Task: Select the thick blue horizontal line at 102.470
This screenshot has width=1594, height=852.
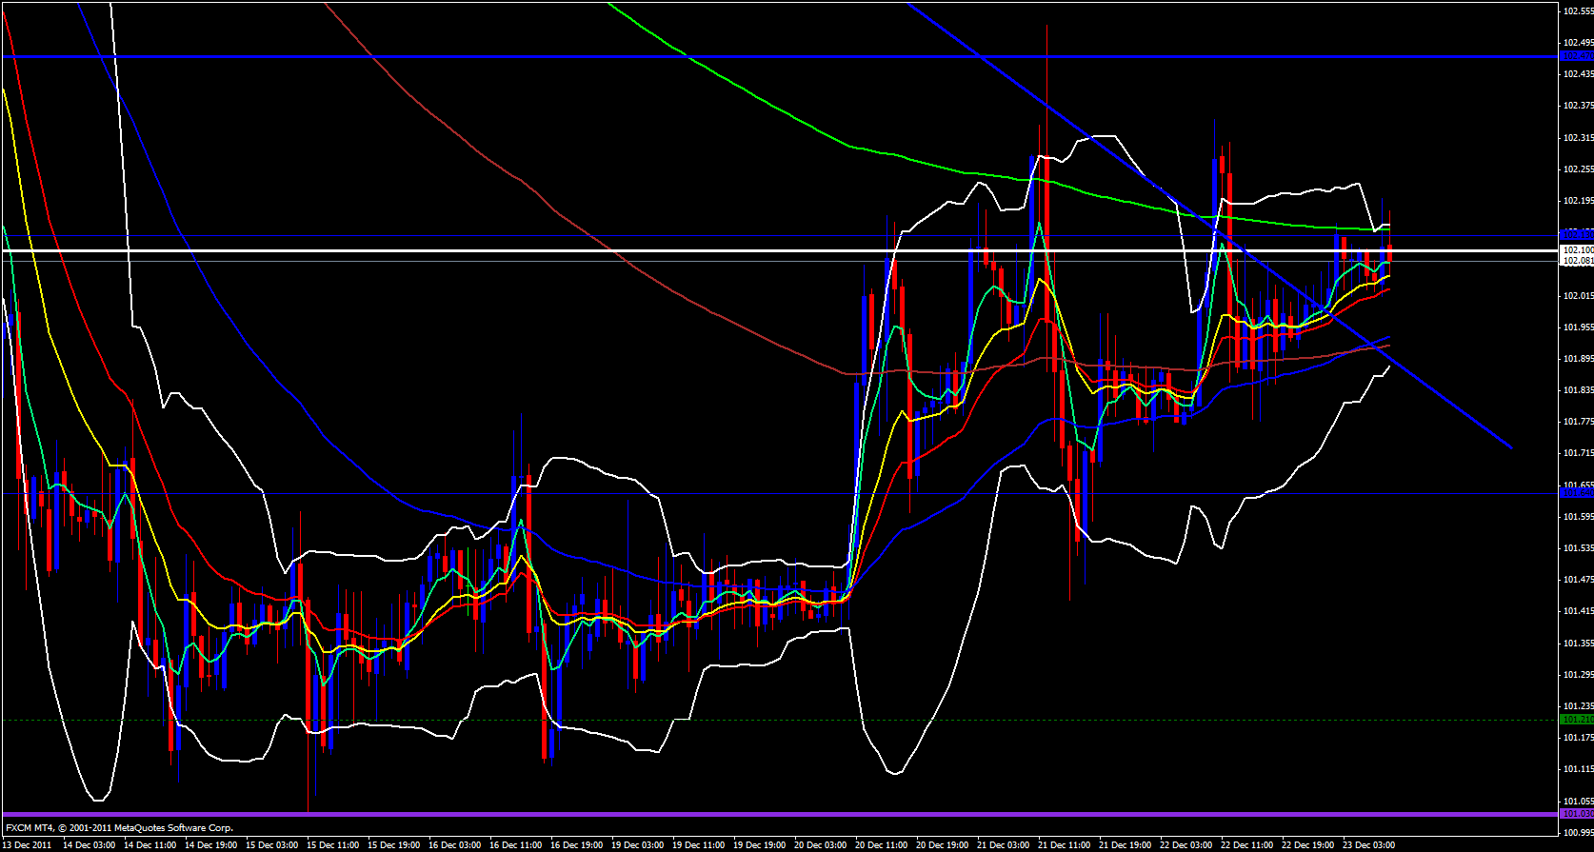Action: coord(780,57)
